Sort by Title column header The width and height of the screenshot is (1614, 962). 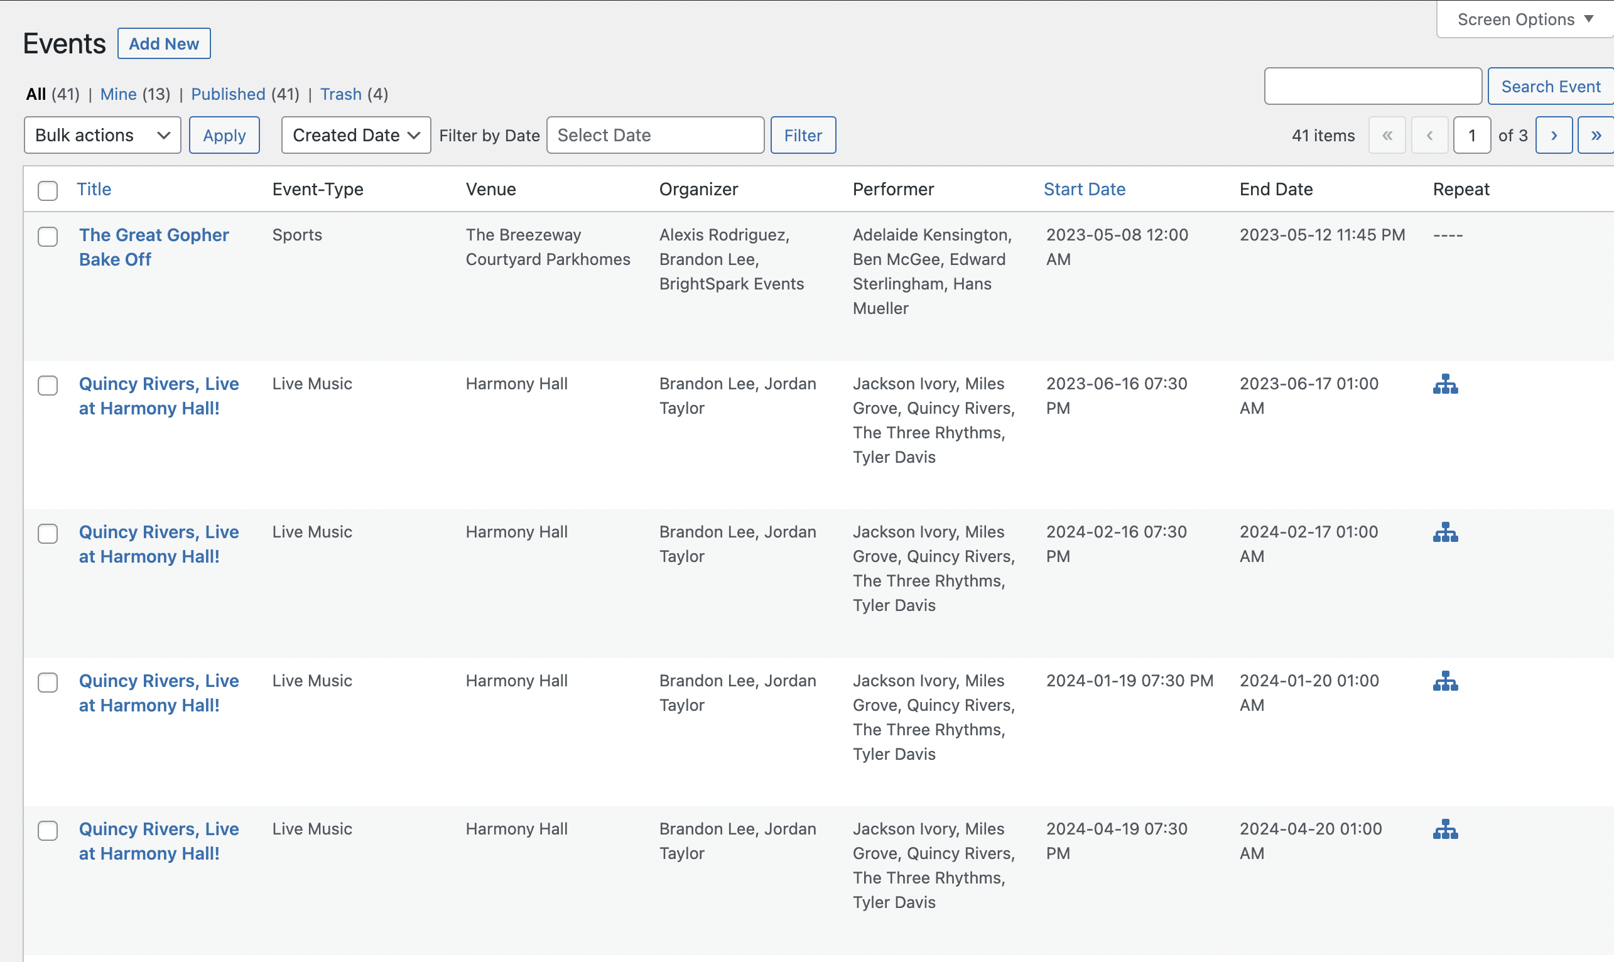(x=94, y=188)
